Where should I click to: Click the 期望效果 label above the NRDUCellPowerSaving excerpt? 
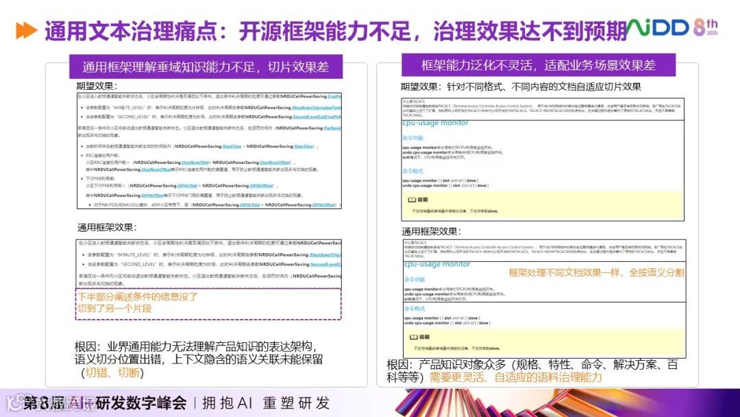97,86
